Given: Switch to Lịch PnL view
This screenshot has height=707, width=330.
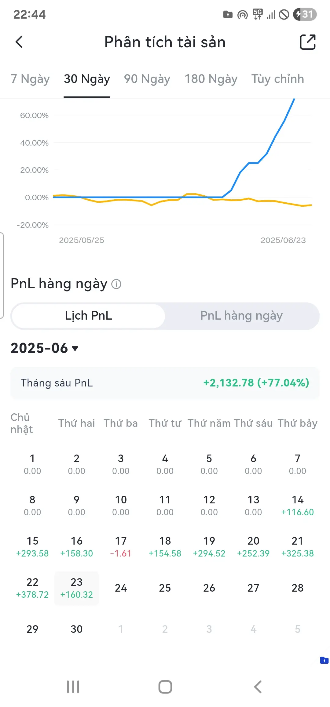Looking at the screenshot, I should (88, 316).
